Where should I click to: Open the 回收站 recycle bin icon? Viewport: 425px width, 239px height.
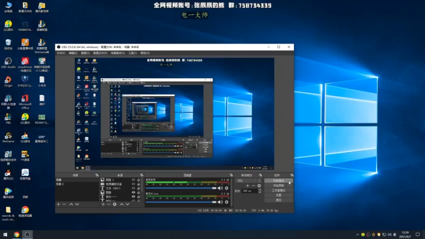point(8,44)
